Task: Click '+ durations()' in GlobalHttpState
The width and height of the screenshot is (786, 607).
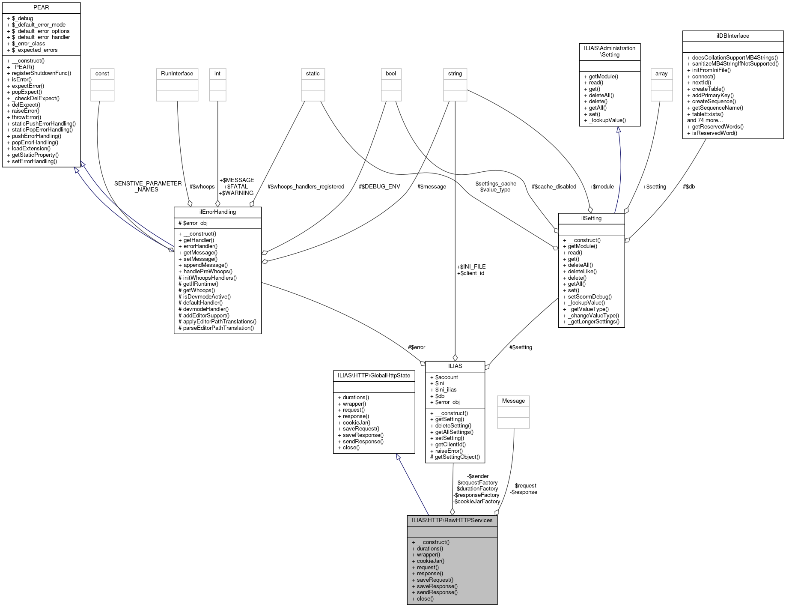Action: pos(353,398)
